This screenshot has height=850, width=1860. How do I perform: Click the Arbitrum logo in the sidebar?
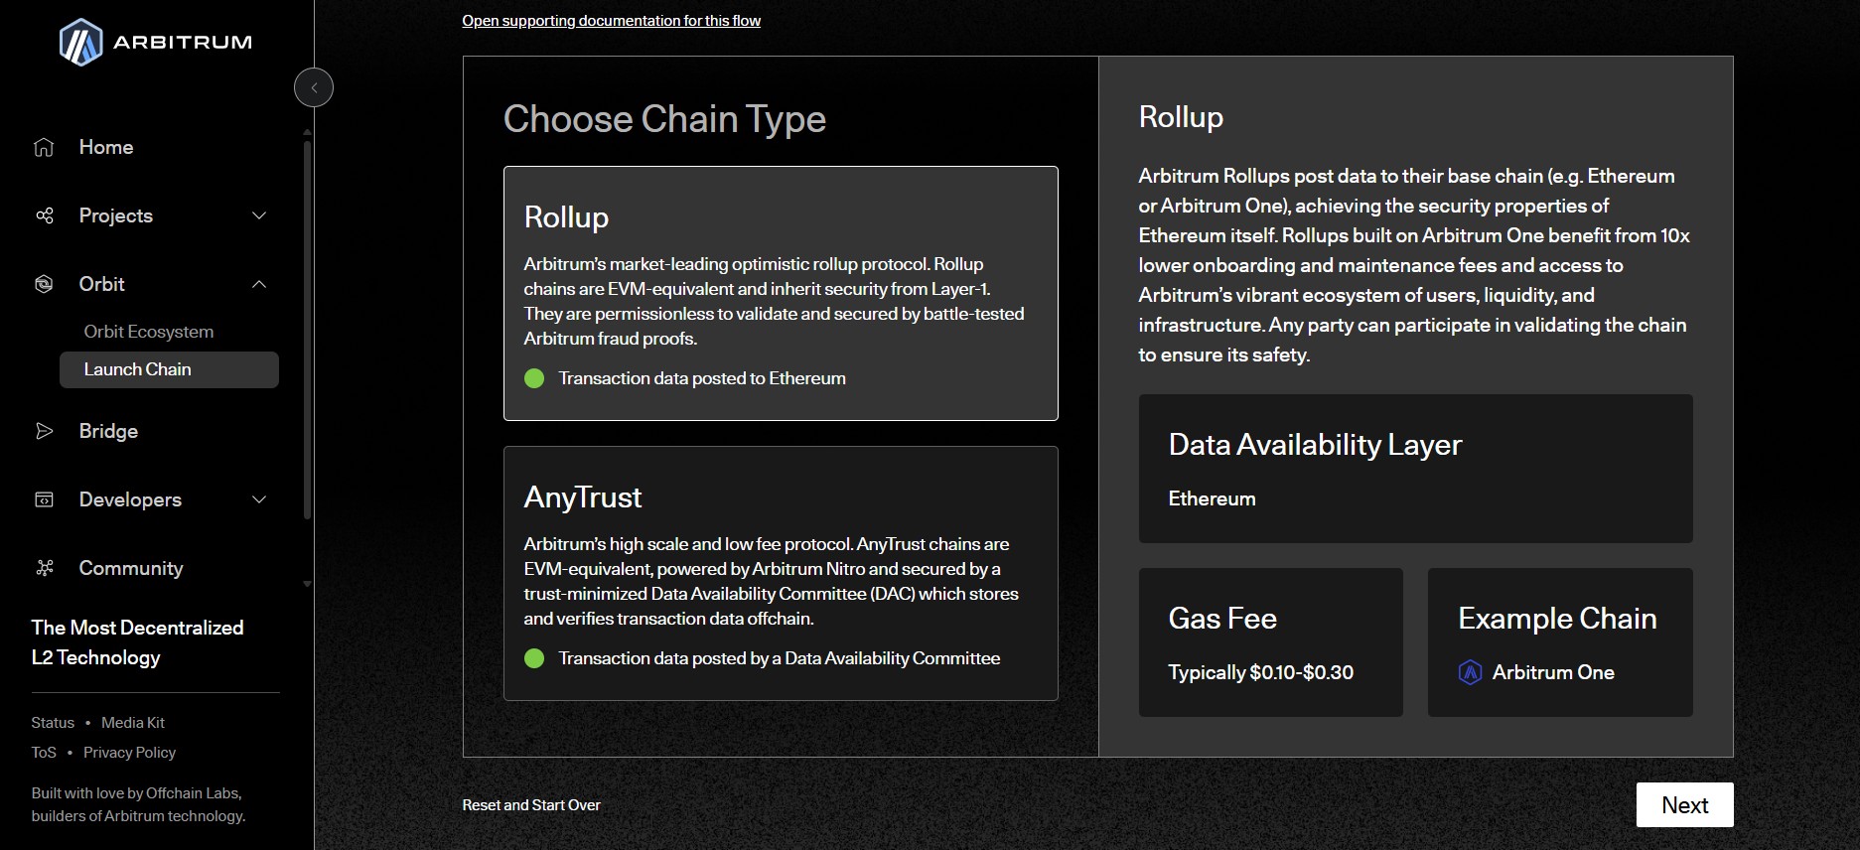156,43
